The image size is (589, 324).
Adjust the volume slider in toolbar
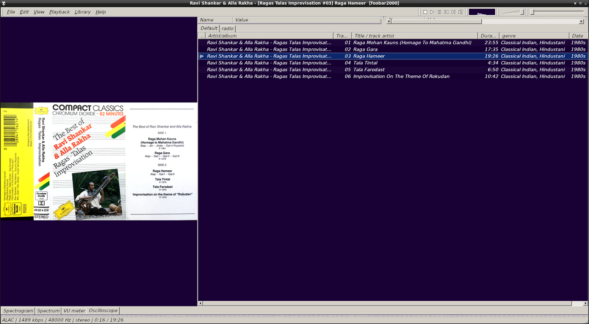tap(513, 12)
